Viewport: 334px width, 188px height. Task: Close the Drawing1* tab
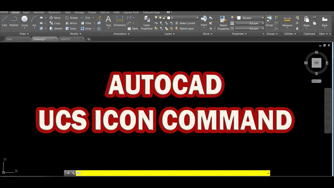click(54, 39)
